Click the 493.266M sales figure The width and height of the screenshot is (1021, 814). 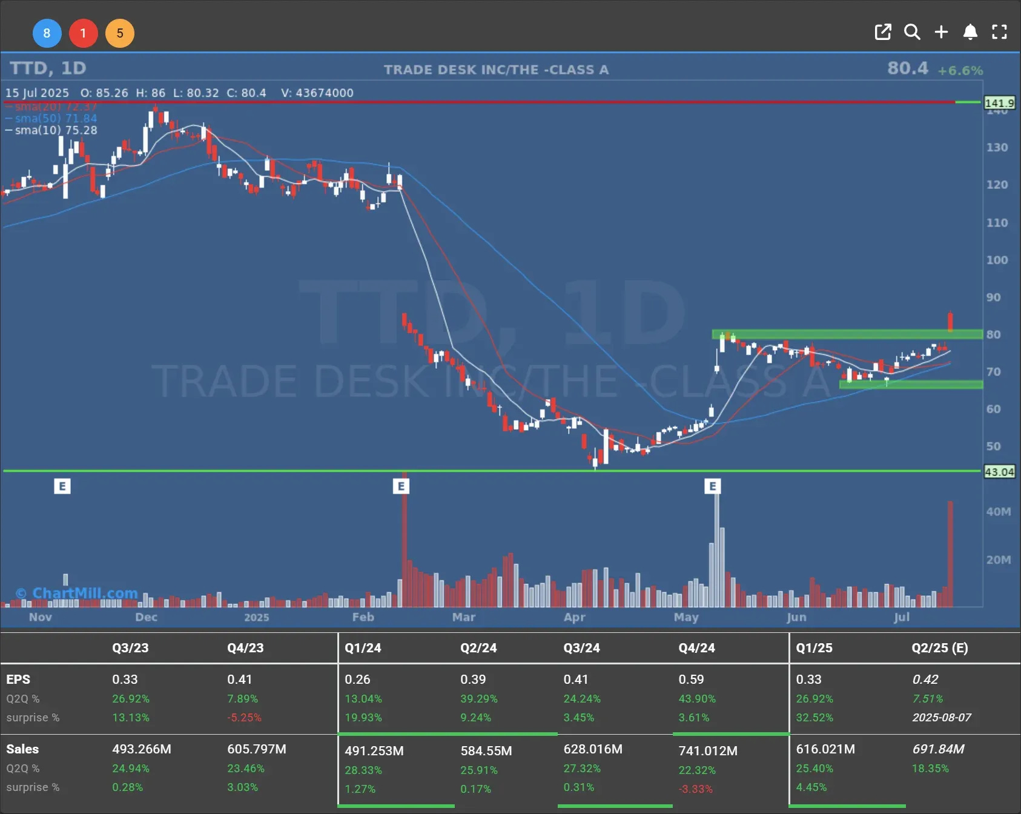pos(142,749)
